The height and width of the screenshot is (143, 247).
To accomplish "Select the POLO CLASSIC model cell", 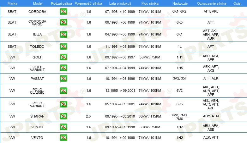I will pos(37,91).
